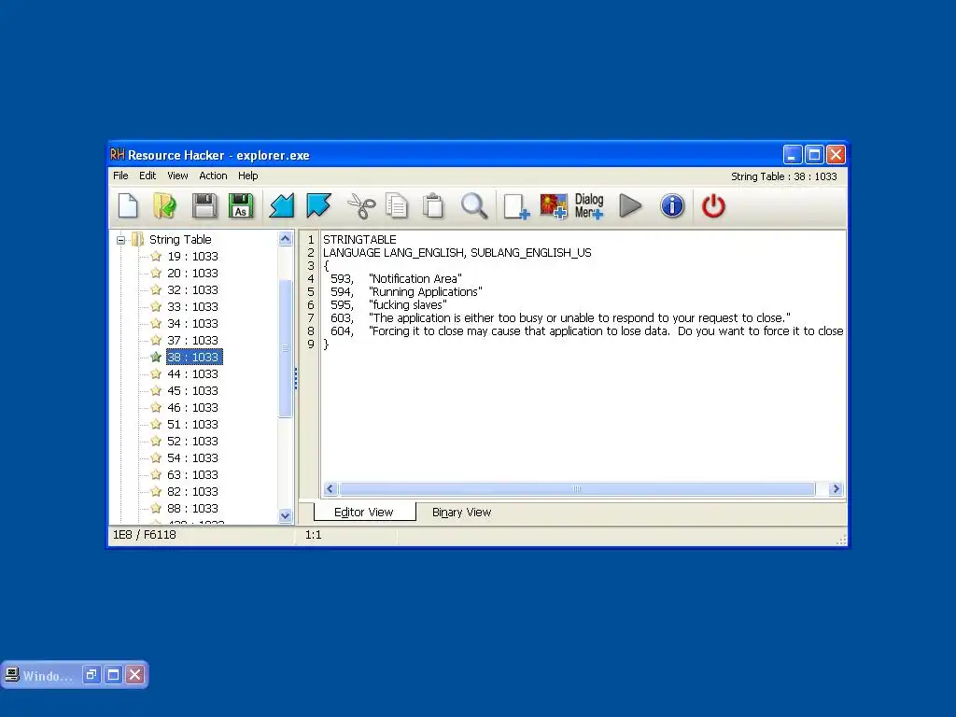Select resource 38 : 1033
956x717 pixels.
[x=194, y=357]
